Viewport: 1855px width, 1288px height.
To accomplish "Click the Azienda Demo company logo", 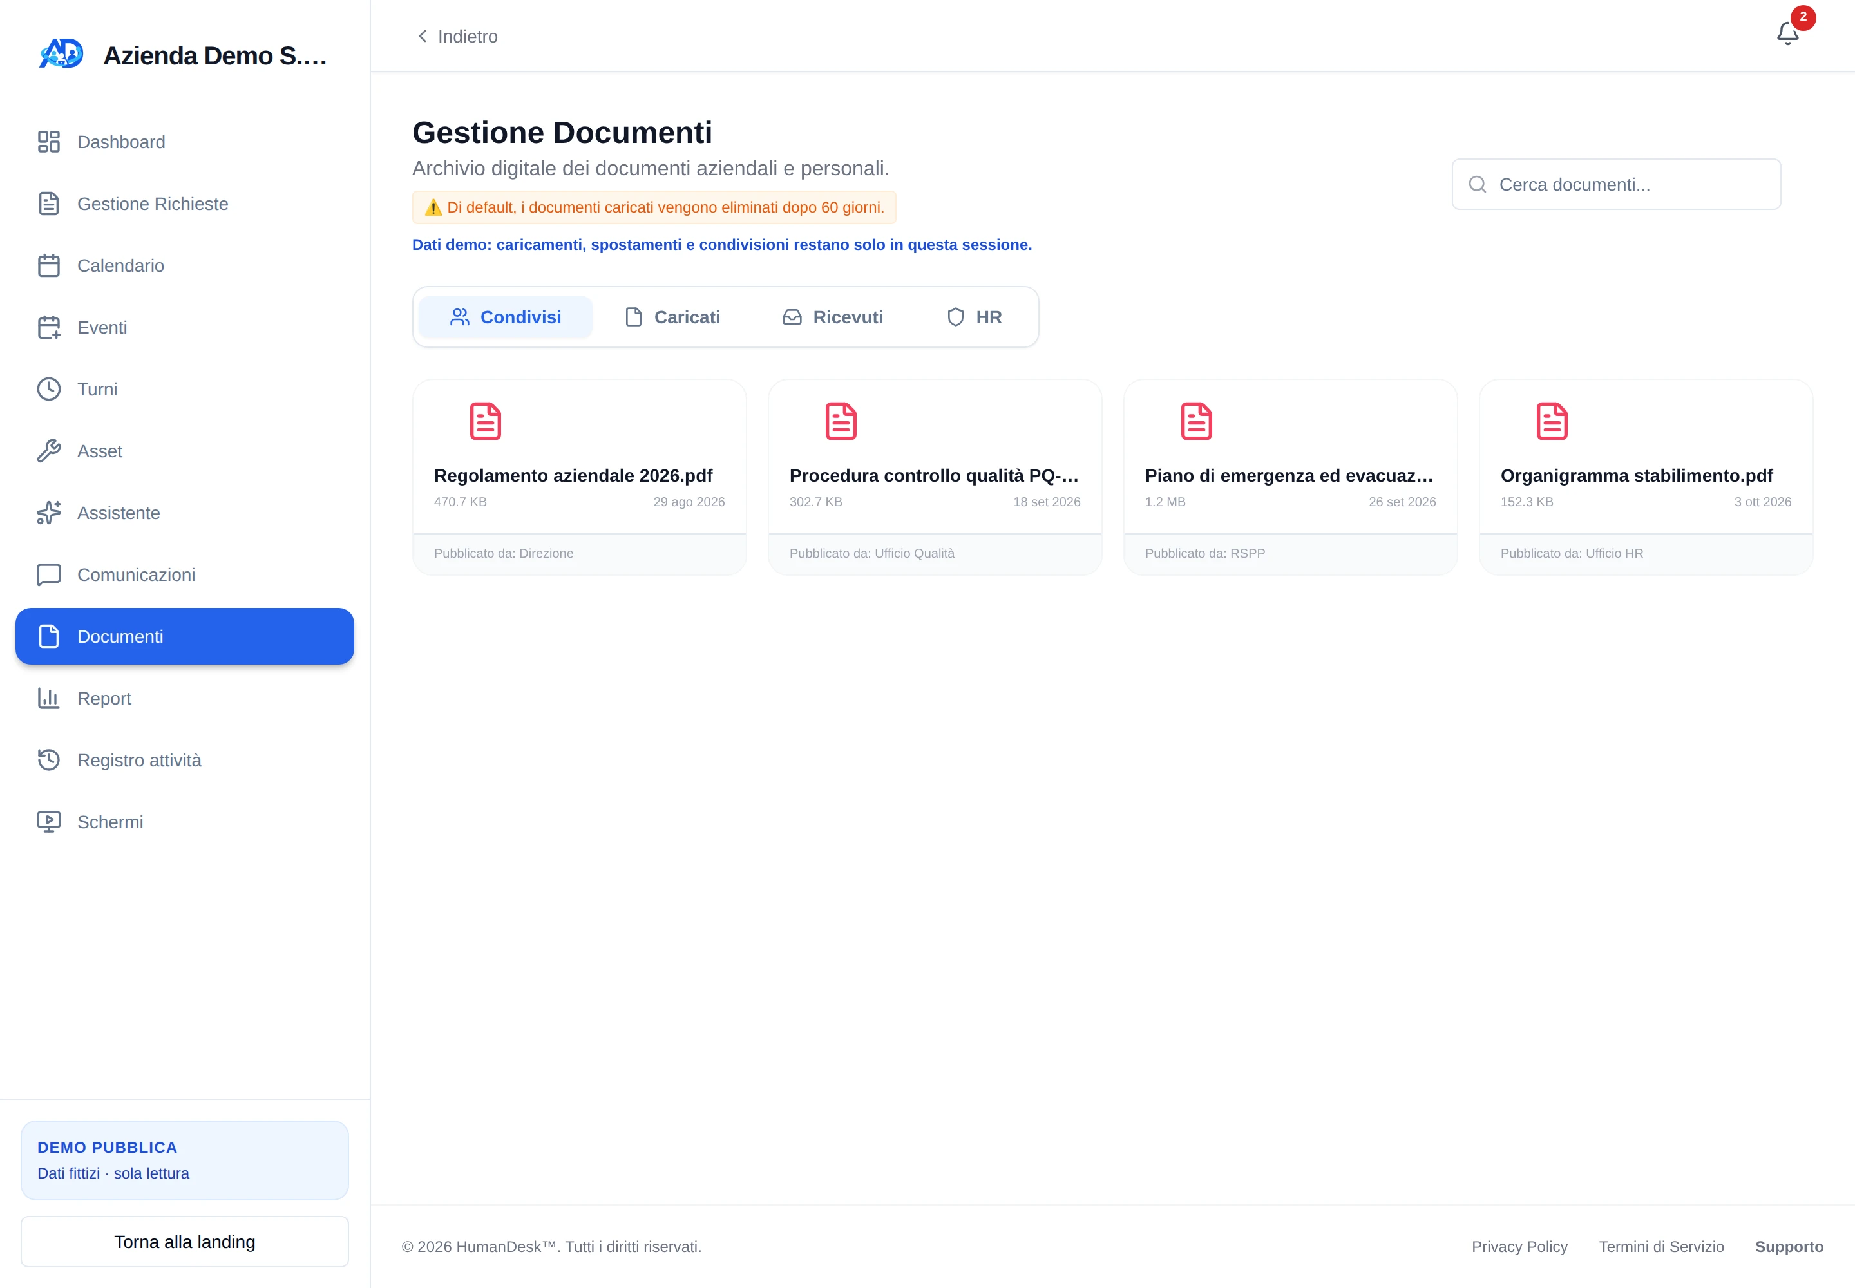I will pos(61,54).
